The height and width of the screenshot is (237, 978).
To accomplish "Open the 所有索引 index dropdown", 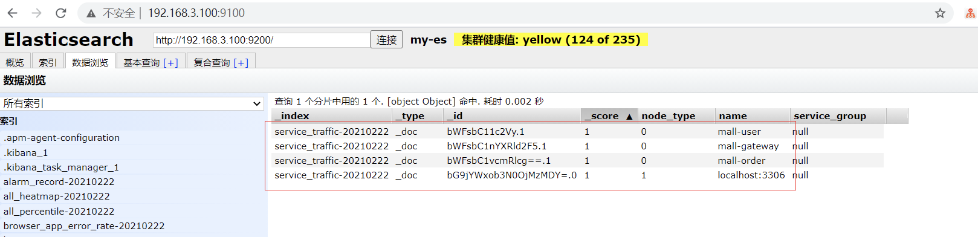I will pos(132,103).
